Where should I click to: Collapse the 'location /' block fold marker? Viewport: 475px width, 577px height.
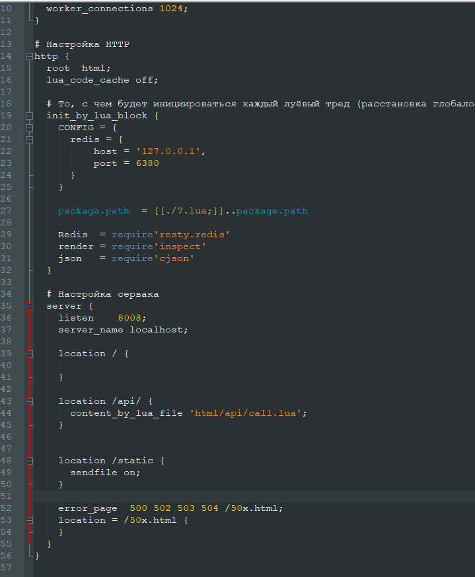tap(30, 354)
